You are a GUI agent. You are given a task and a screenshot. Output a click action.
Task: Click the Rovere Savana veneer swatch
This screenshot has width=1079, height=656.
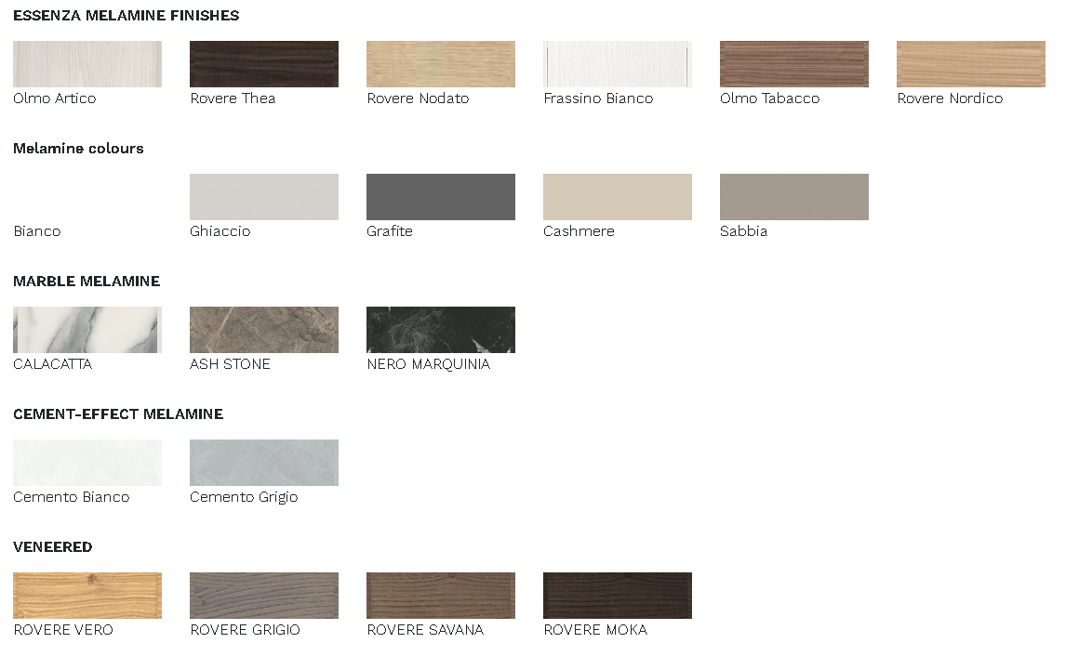point(441,596)
